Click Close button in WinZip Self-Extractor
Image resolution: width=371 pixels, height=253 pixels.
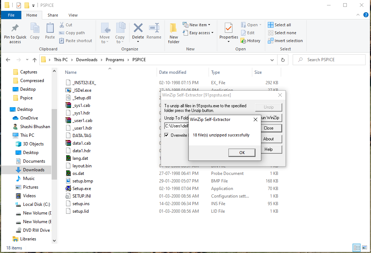[271, 128]
